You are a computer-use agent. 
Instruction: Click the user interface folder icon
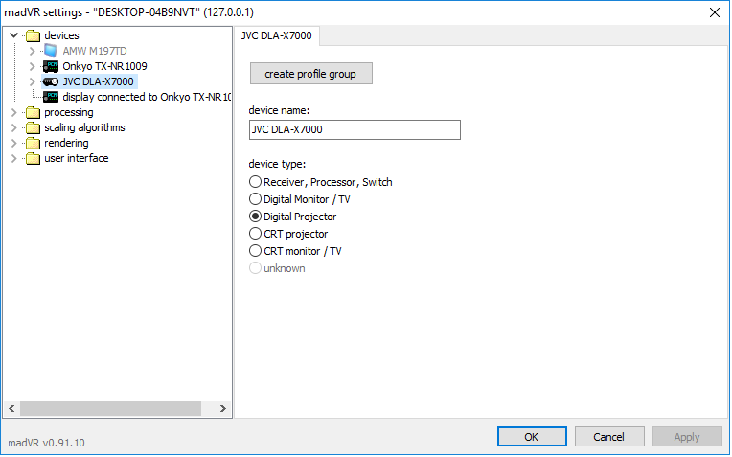click(x=33, y=159)
